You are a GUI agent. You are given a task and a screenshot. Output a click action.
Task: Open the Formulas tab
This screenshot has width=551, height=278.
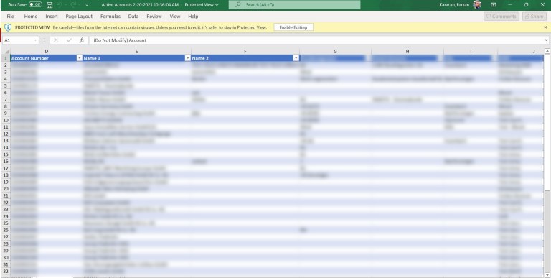pyautogui.click(x=110, y=17)
